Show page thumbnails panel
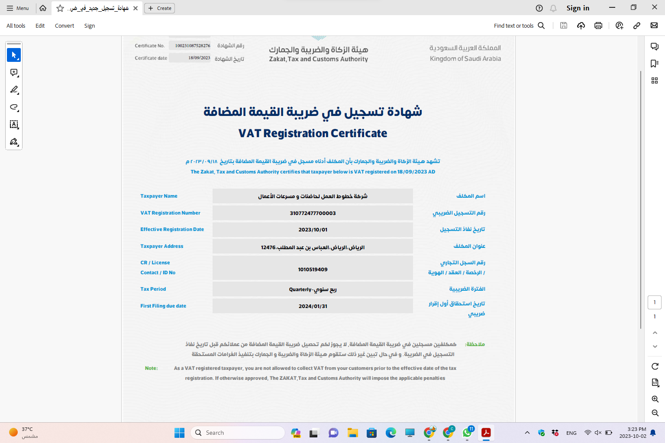665x443 pixels. tap(655, 80)
